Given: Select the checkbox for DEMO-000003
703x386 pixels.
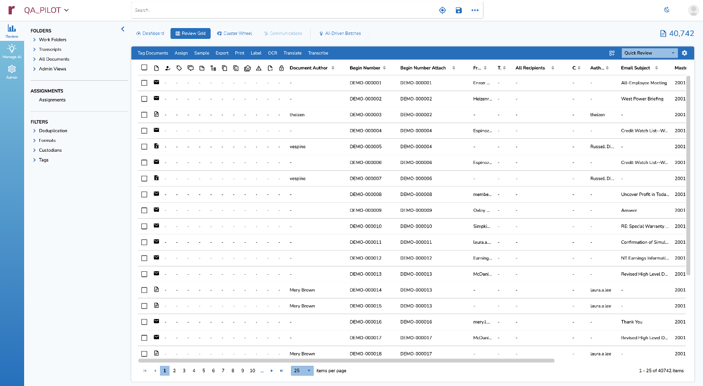Looking at the screenshot, I should coord(144,115).
